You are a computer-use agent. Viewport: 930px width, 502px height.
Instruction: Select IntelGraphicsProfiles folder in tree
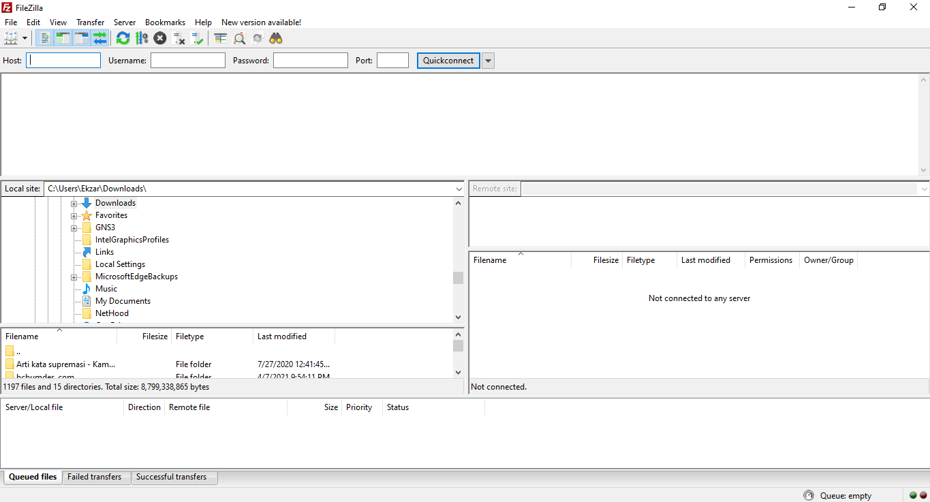[x=132, y=240]
